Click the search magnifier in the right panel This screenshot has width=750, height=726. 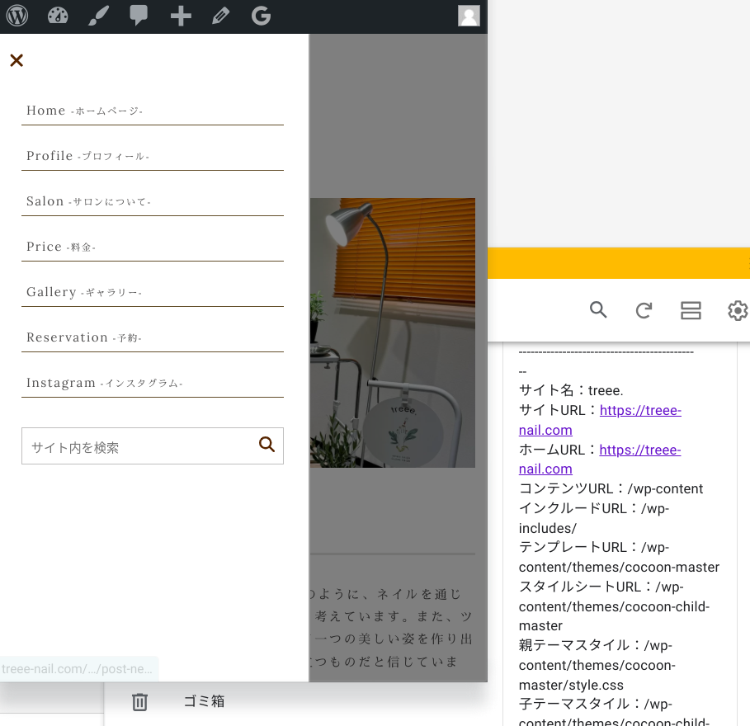597,310
